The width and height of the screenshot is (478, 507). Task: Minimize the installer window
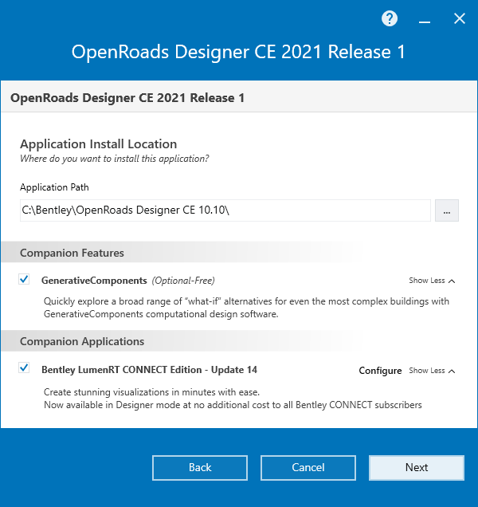tap(425, 22)
